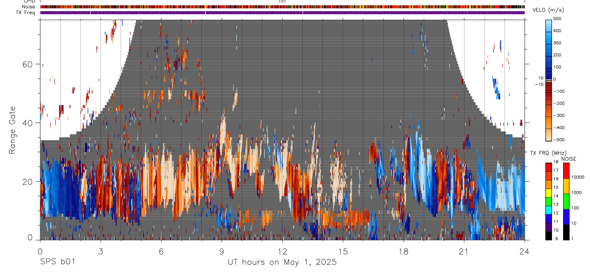The width and height of the screenshot is (590, 272).
Task: Pick the blue segment of the NOISE bar
Action: click(566, 217)
